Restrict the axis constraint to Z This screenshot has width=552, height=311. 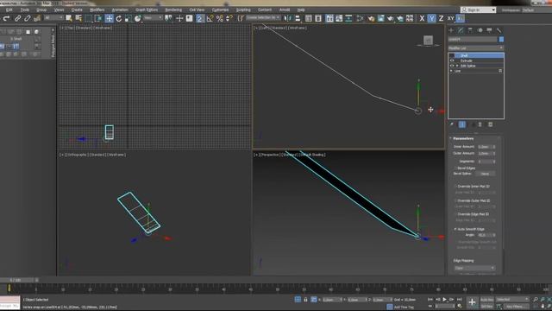coord(441,18)
